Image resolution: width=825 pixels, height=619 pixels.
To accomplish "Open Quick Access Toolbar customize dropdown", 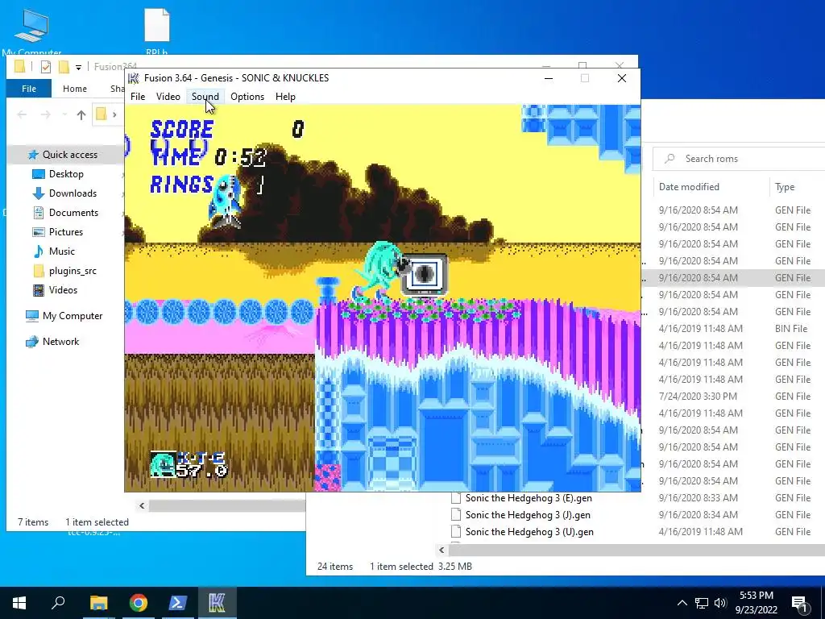I will click(78, 67).
